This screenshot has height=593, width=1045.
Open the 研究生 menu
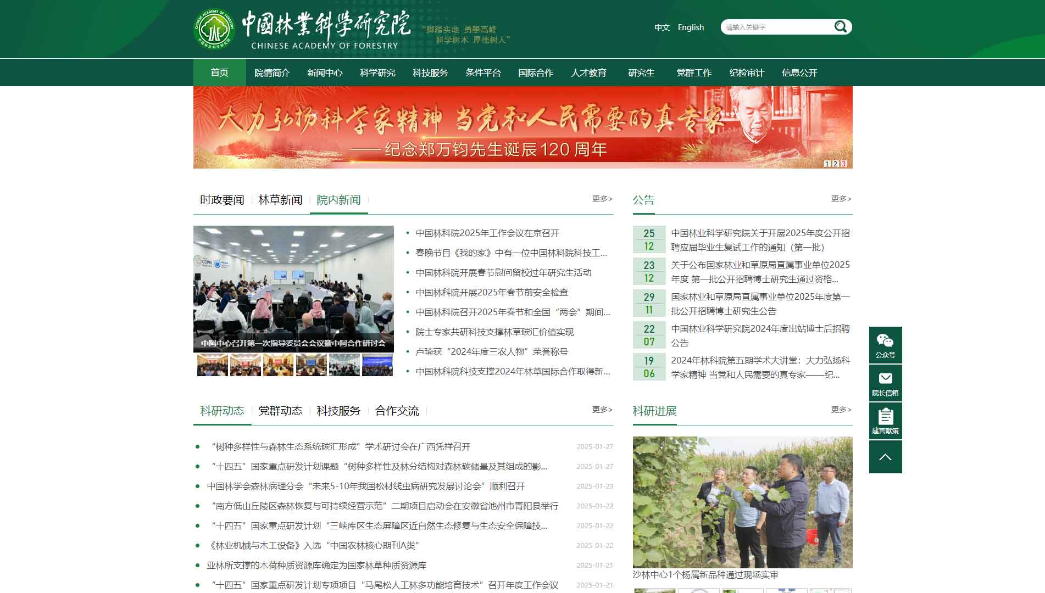click(641, 72)
